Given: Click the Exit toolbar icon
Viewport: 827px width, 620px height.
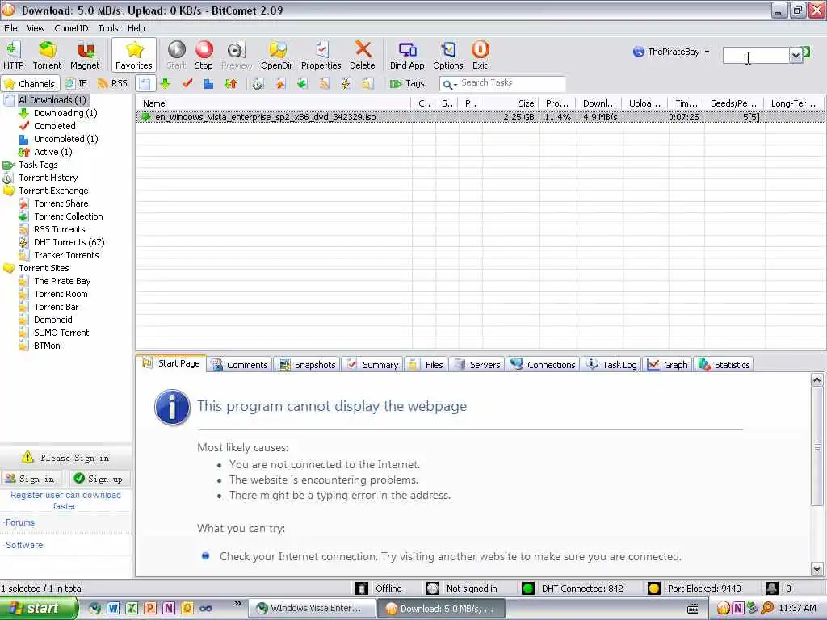Looking at the screenshot, I should tap(480, 55).
